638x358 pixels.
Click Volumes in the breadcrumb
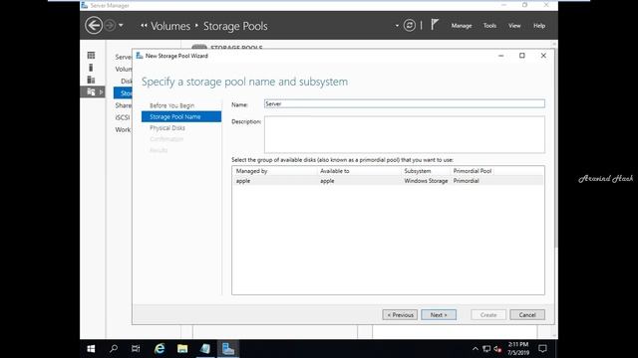click(x=170, y=26)
